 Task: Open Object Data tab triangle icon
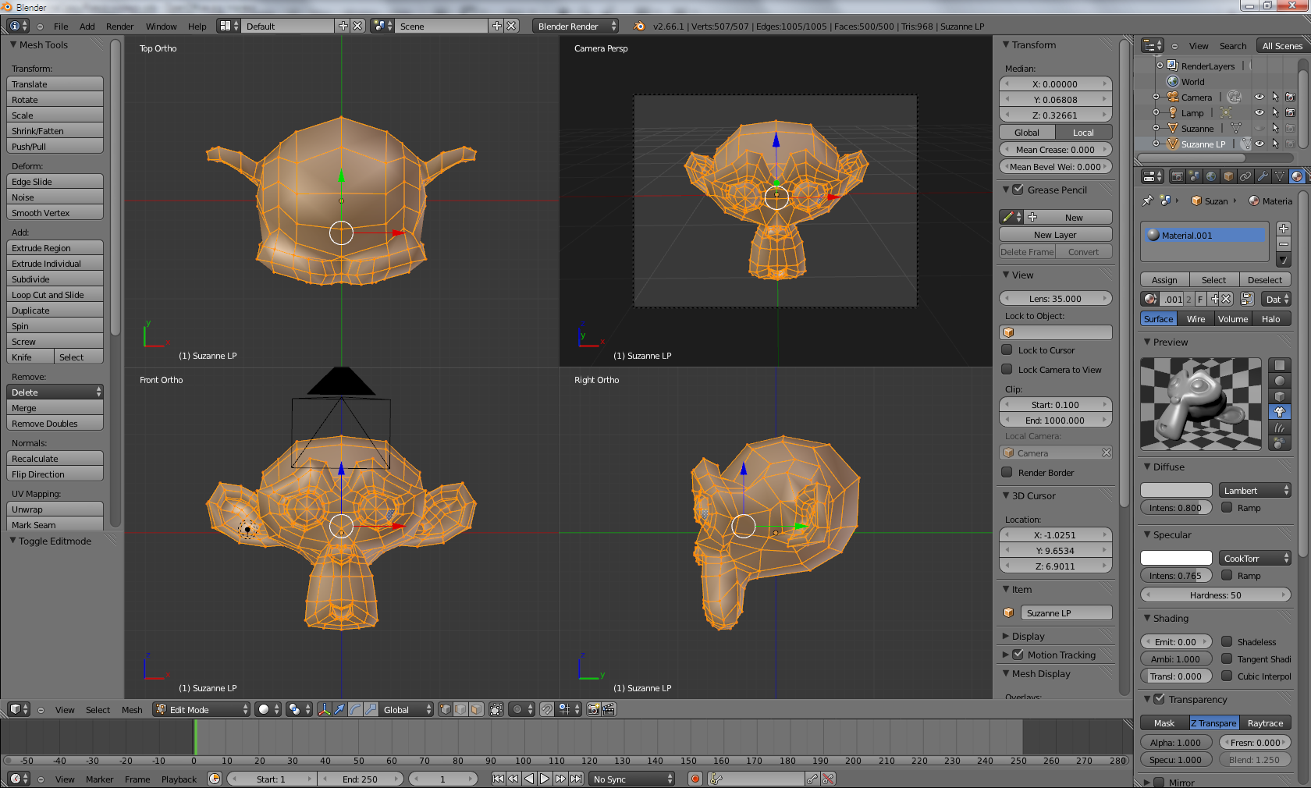click(x=1280, y=176)
